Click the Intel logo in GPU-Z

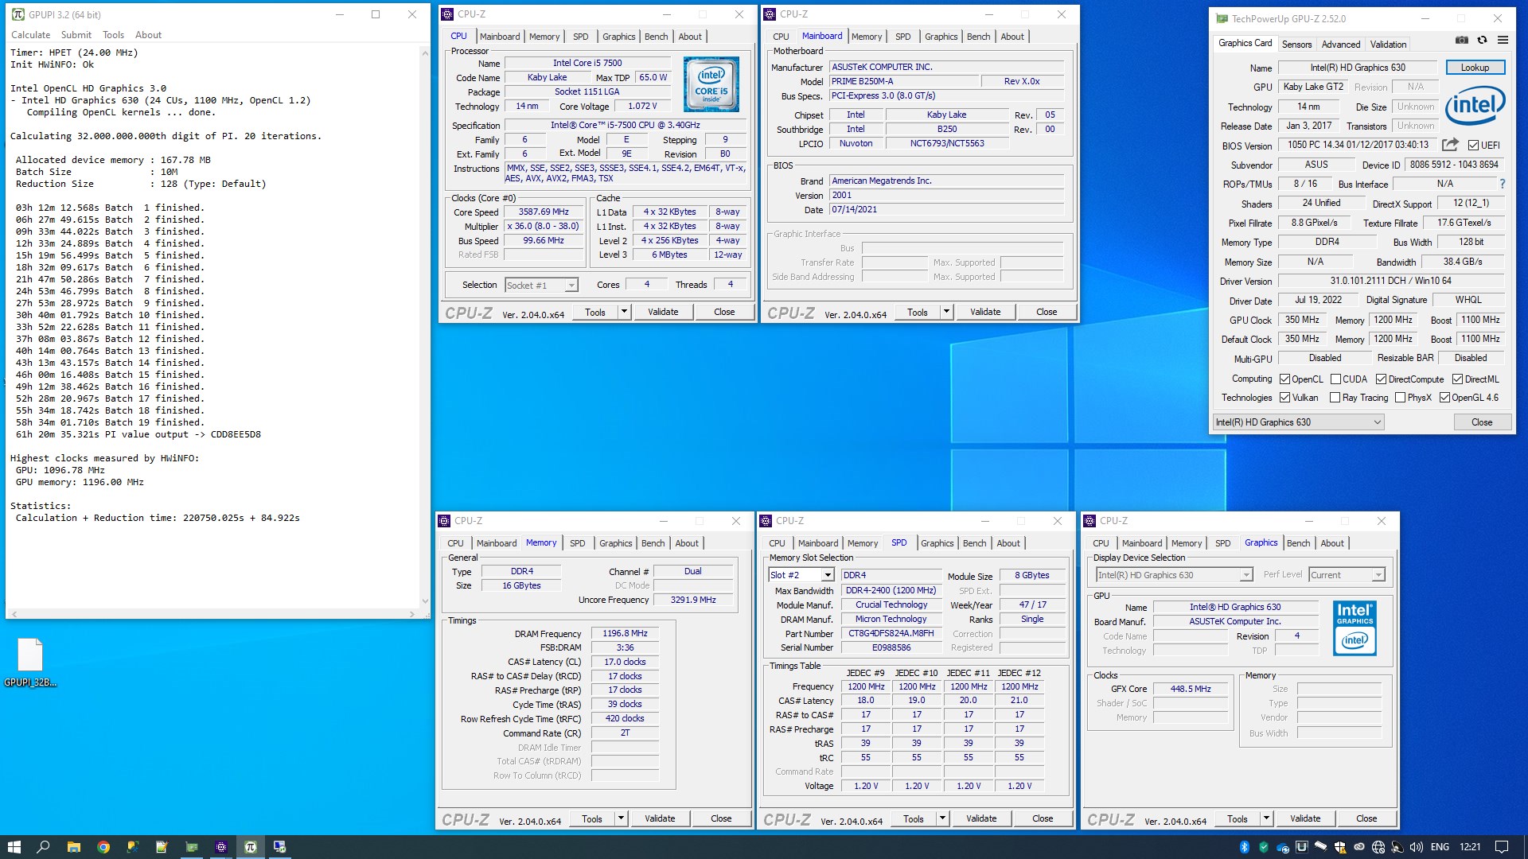click(x=1475, y=106)
